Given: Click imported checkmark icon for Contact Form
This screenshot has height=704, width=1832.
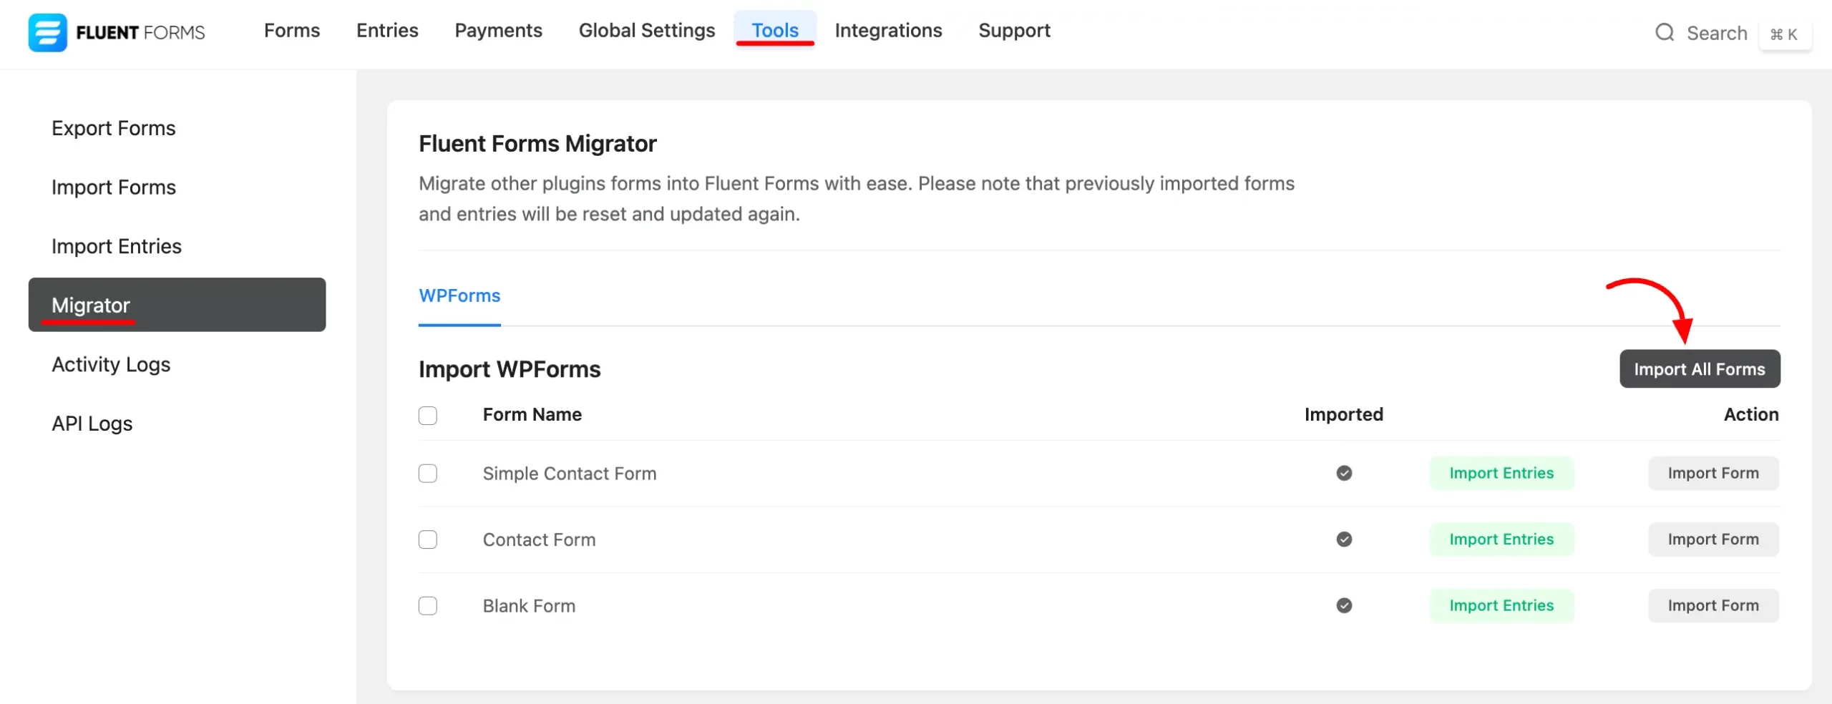Looking at the screenshot, I should [x=1344, y=539].
